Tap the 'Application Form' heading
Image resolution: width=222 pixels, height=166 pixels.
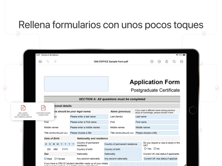(x=154, y=82)
